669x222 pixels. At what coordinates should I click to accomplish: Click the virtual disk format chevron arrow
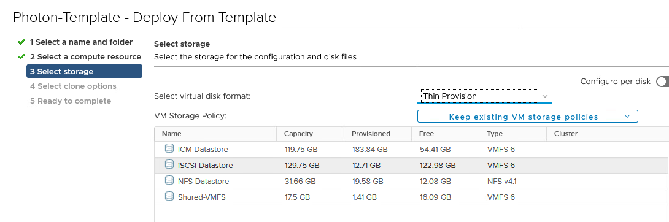coord(545,96)
